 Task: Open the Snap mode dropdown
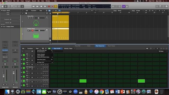pos(124,11)
